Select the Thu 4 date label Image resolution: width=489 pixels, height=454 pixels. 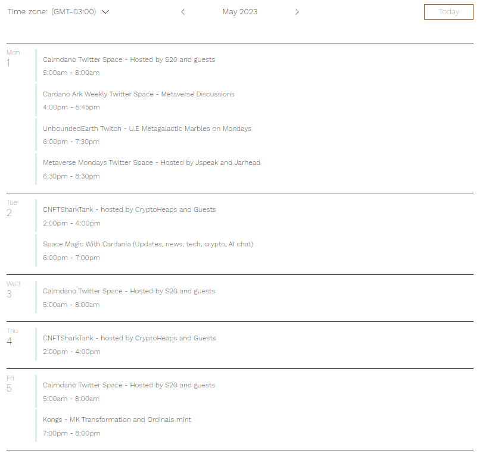(x=12, y=337)
